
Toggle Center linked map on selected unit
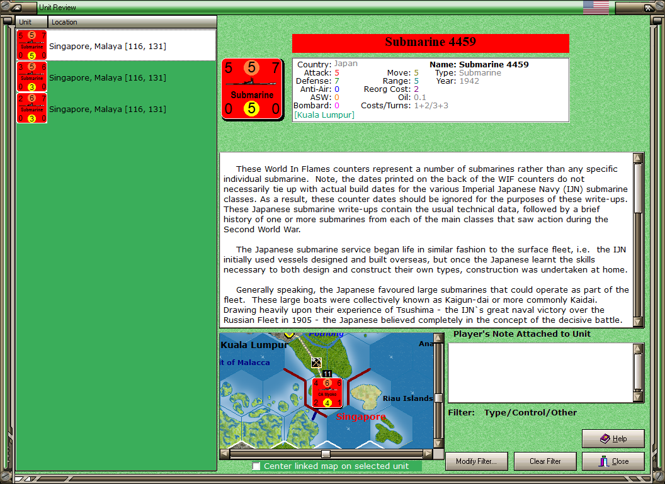pos(256,466)
